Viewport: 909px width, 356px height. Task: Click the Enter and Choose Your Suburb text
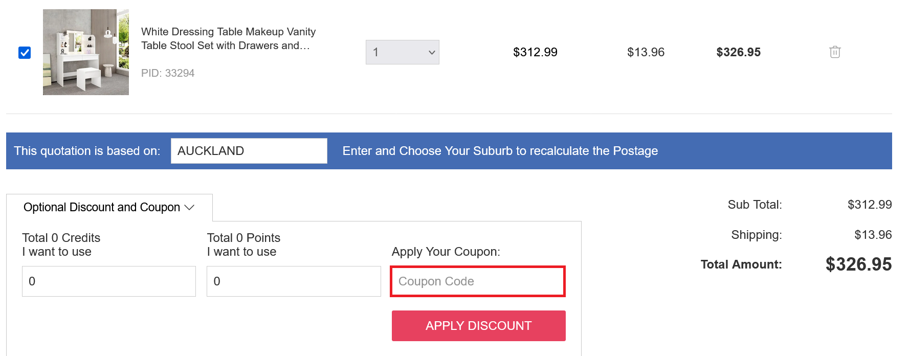(500, 151)
